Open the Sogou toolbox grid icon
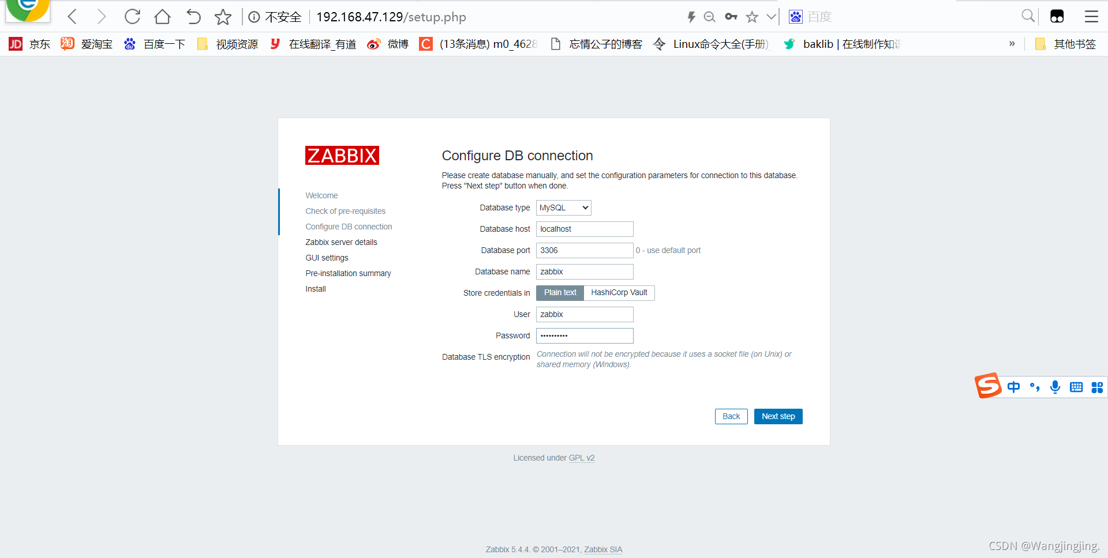Image resolution: width=1108 pixels, height=558 pixels. (x=1097, y=387)
